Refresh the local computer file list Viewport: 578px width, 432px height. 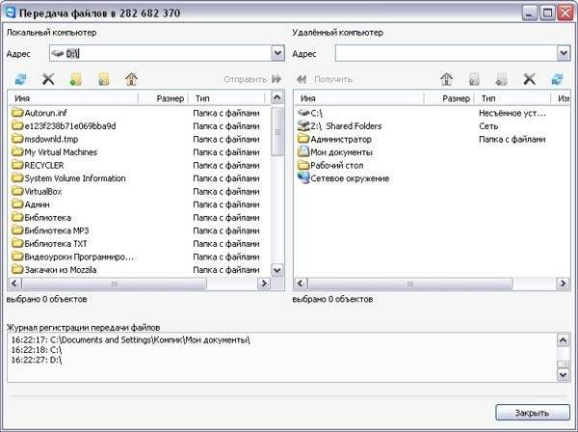(20, 79)
